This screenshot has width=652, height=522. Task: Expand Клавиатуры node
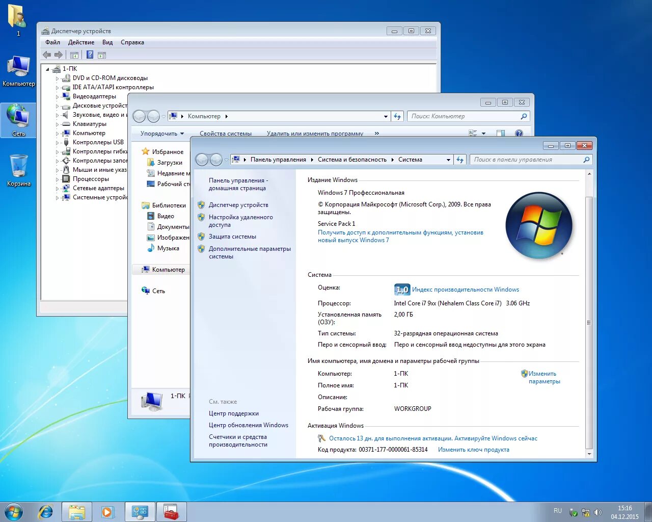pos(57,124)
